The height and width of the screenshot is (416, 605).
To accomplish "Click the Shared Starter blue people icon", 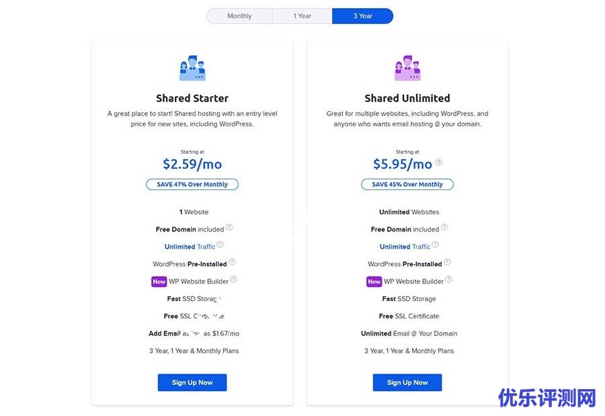I will 192,68.
